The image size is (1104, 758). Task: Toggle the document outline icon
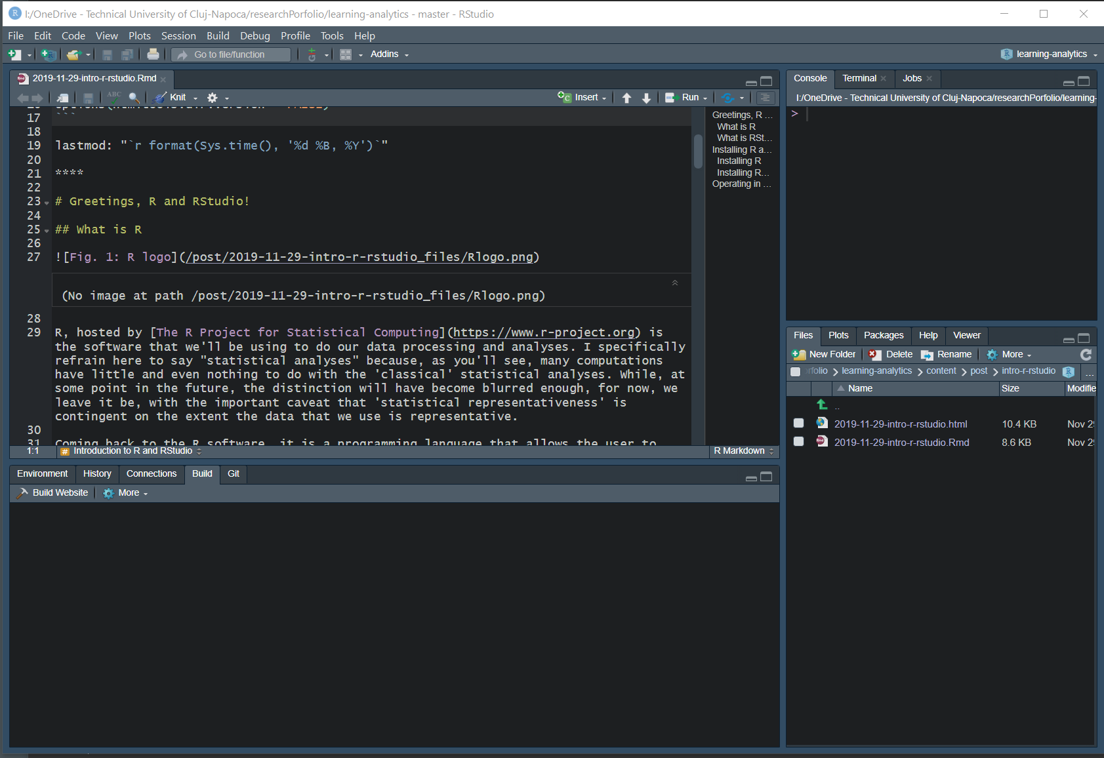(x=764, y=98)
